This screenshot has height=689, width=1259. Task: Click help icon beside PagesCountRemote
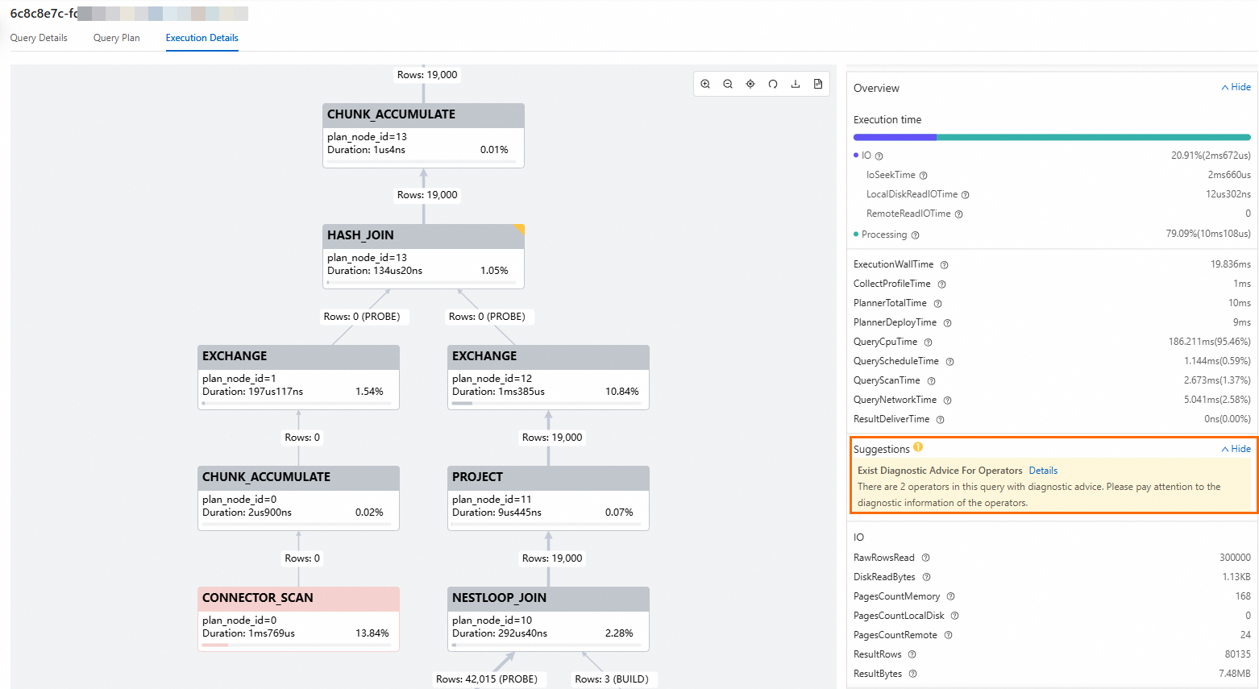coord(949,635)
